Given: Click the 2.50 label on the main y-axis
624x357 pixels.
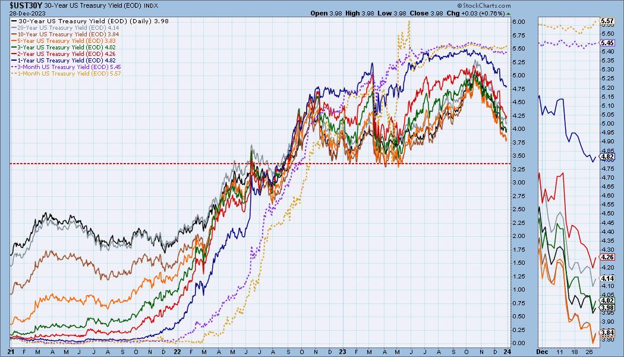Looking at the screenshot, I should tap(519, 209).
